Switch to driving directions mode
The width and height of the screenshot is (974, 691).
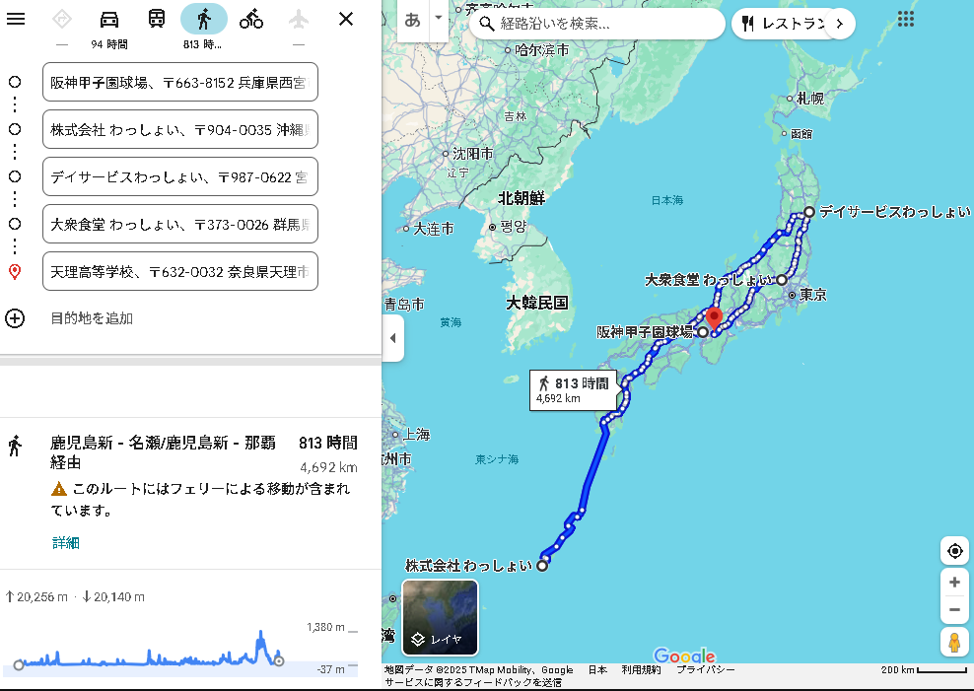pos(109,20)
